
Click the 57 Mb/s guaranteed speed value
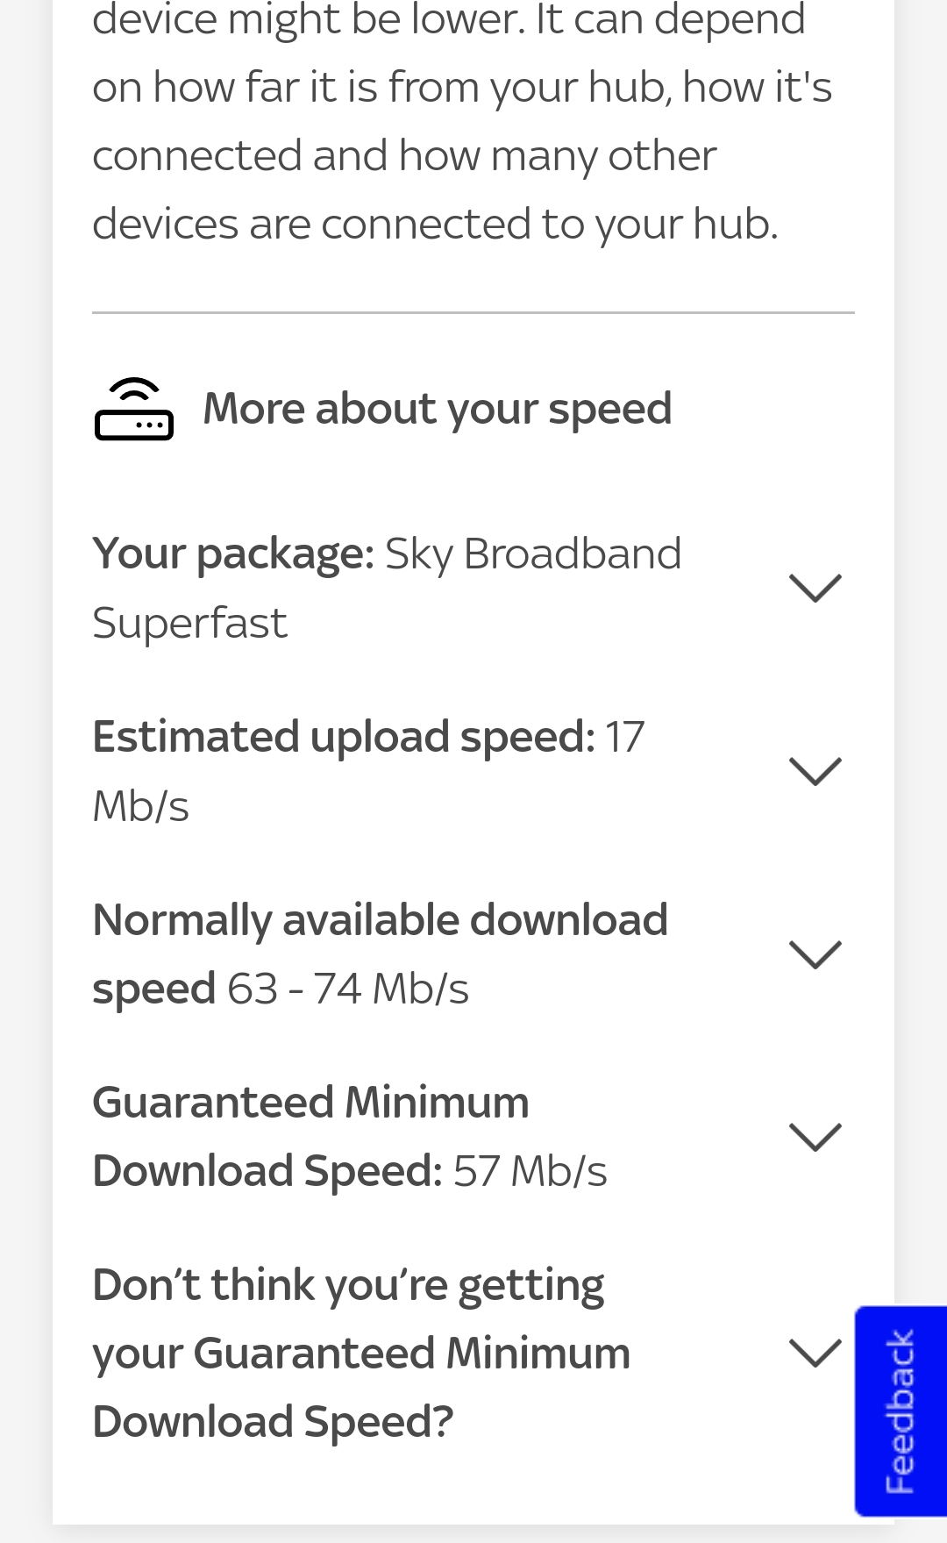point(528,1169)
